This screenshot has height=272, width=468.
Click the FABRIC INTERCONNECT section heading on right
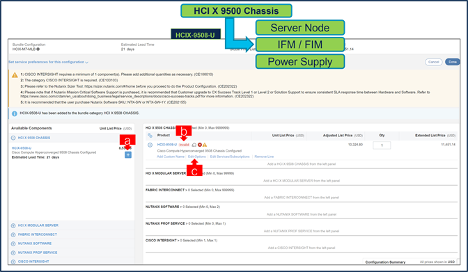[165, 190]
